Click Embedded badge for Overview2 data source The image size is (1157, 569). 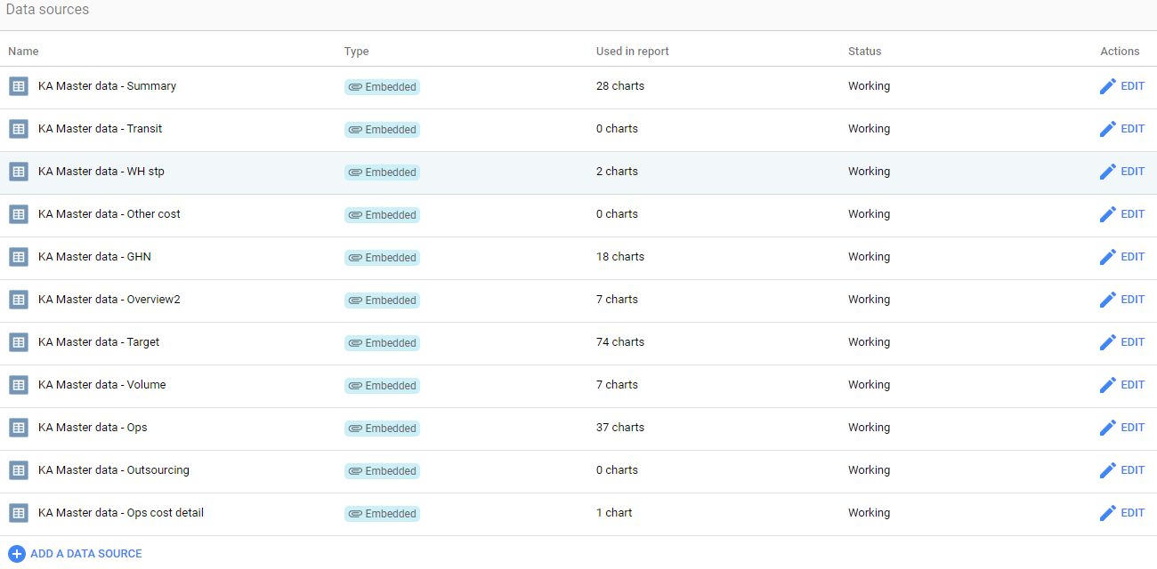pos(382,301)
